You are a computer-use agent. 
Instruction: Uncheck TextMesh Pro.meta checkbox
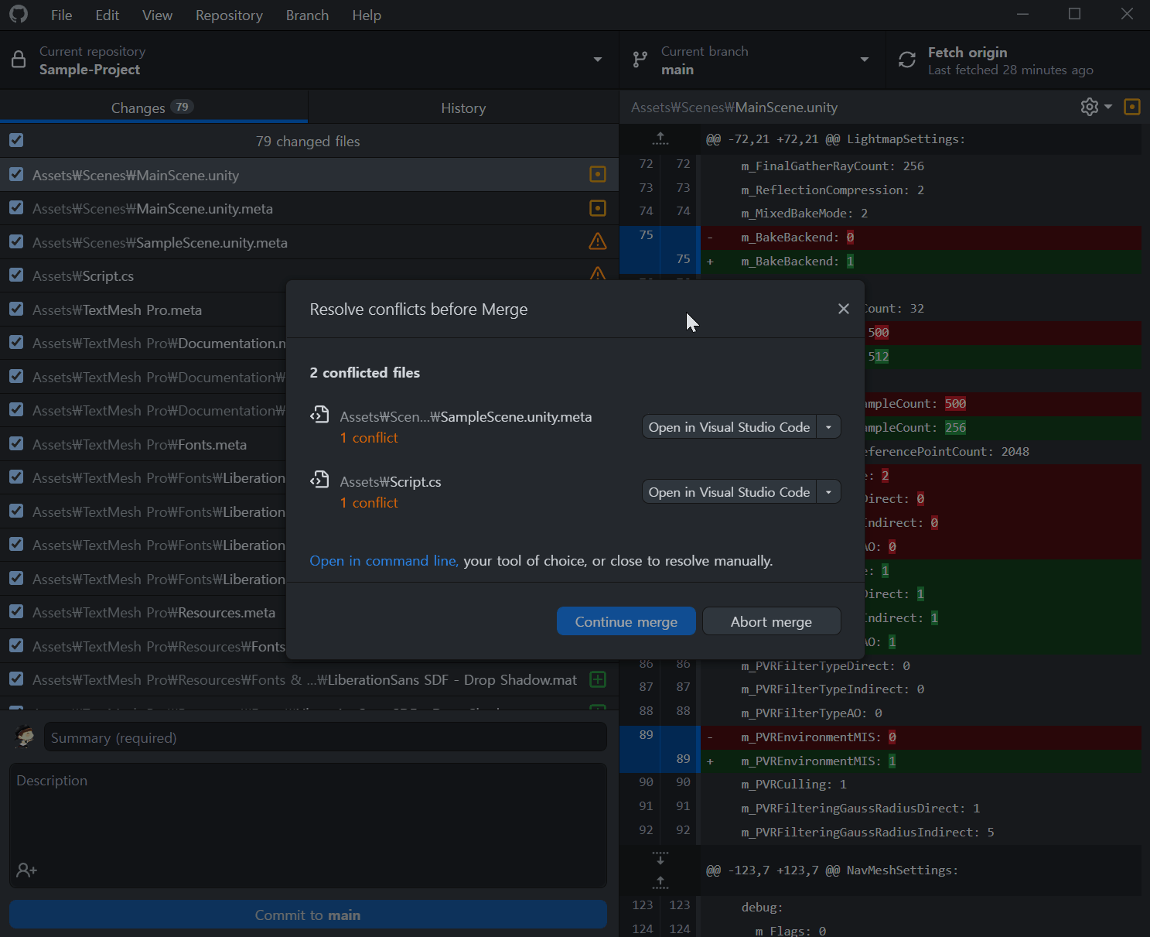coord(16,309)
